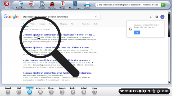
Task: Zoom in with the tray plus button
Action: click(x=144, y=91)
